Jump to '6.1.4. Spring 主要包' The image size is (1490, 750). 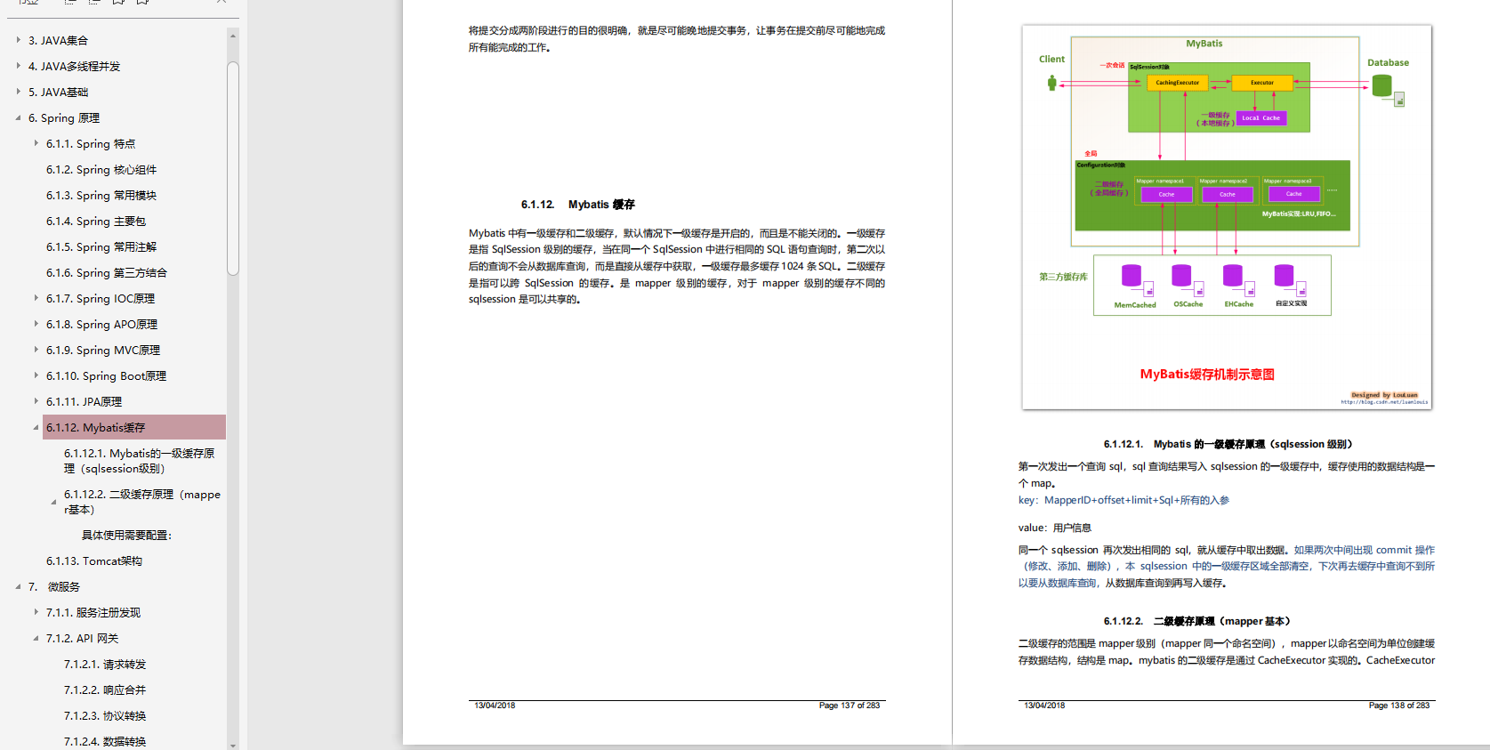coord(96,221)
